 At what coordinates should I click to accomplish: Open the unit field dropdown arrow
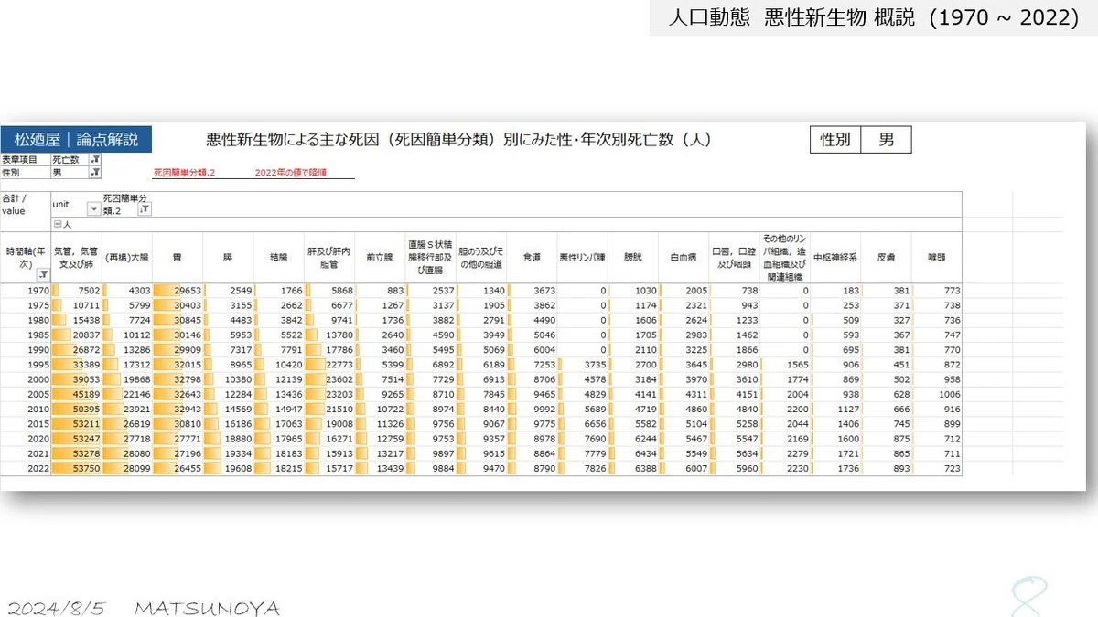pyautogui.click(x=92, y=208)
